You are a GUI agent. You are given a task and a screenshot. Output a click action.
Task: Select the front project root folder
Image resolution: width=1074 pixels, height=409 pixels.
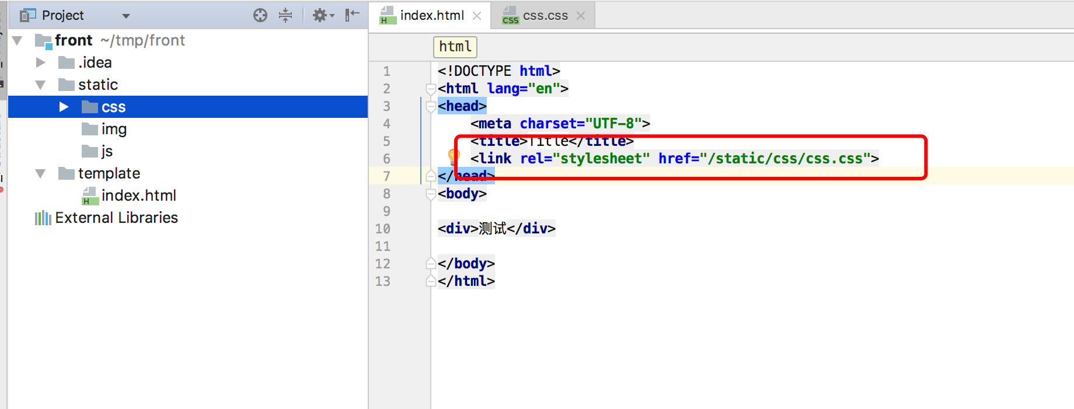click(x=110, y=40)
